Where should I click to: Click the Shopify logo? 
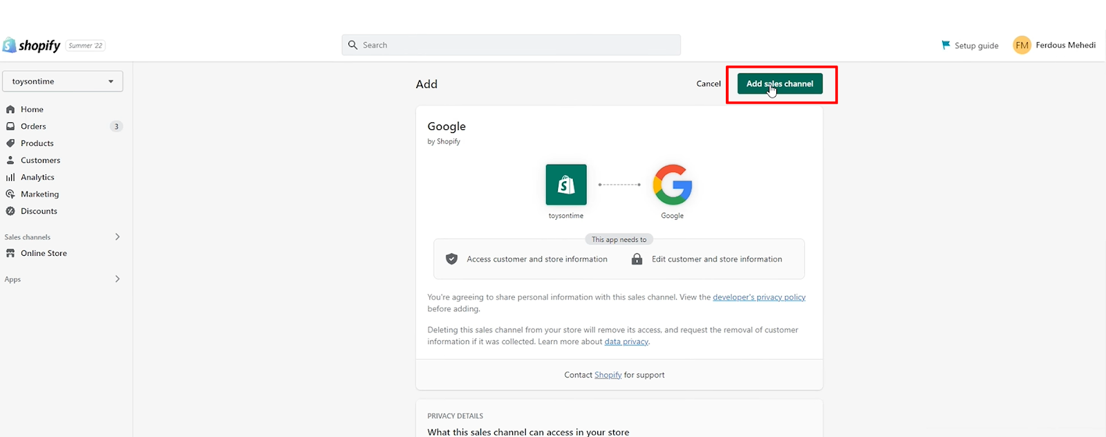(x=32, y=46)
